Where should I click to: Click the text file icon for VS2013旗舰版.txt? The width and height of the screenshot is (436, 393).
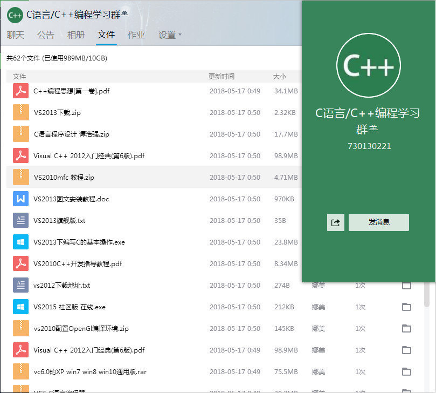click(21, 220)
